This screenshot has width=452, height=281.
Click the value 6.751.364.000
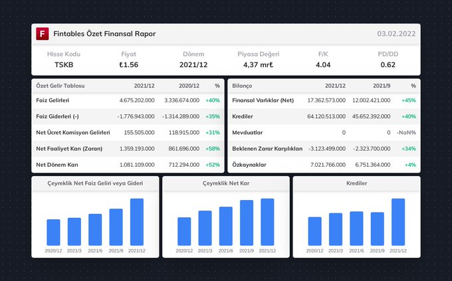(373, 165)
